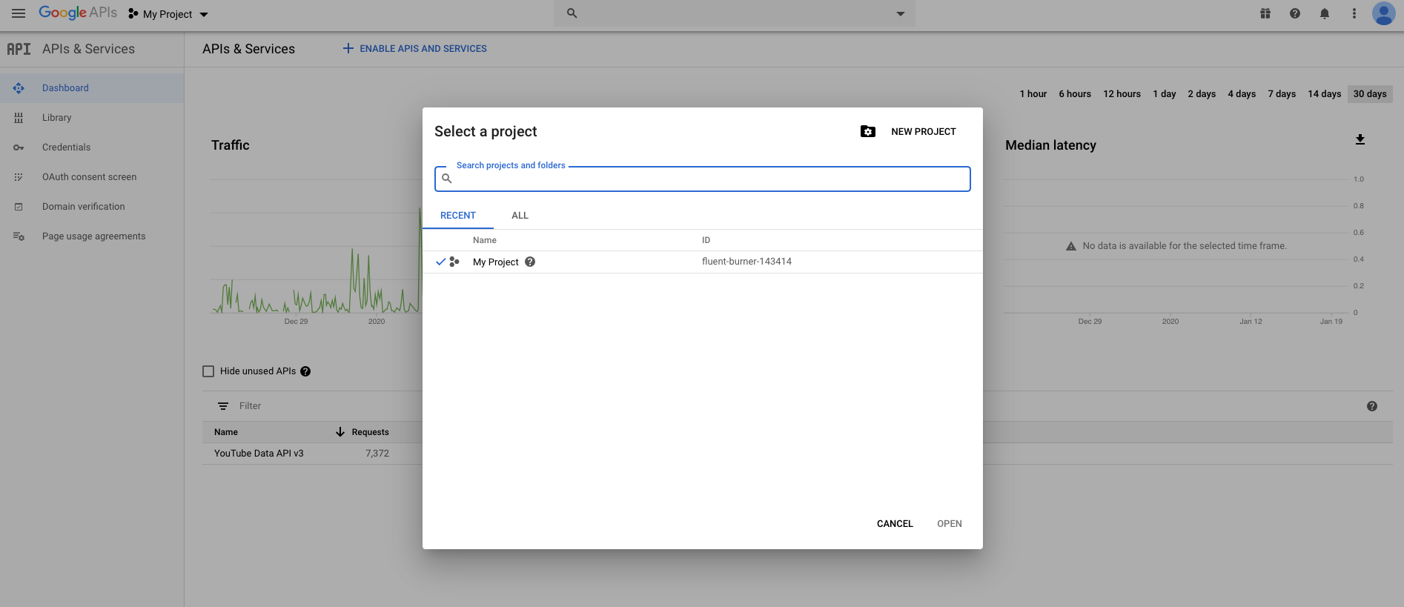This screenshot has height=607, width=1404.
Task: Select the RECENT tab
Action: click(458, 216)
